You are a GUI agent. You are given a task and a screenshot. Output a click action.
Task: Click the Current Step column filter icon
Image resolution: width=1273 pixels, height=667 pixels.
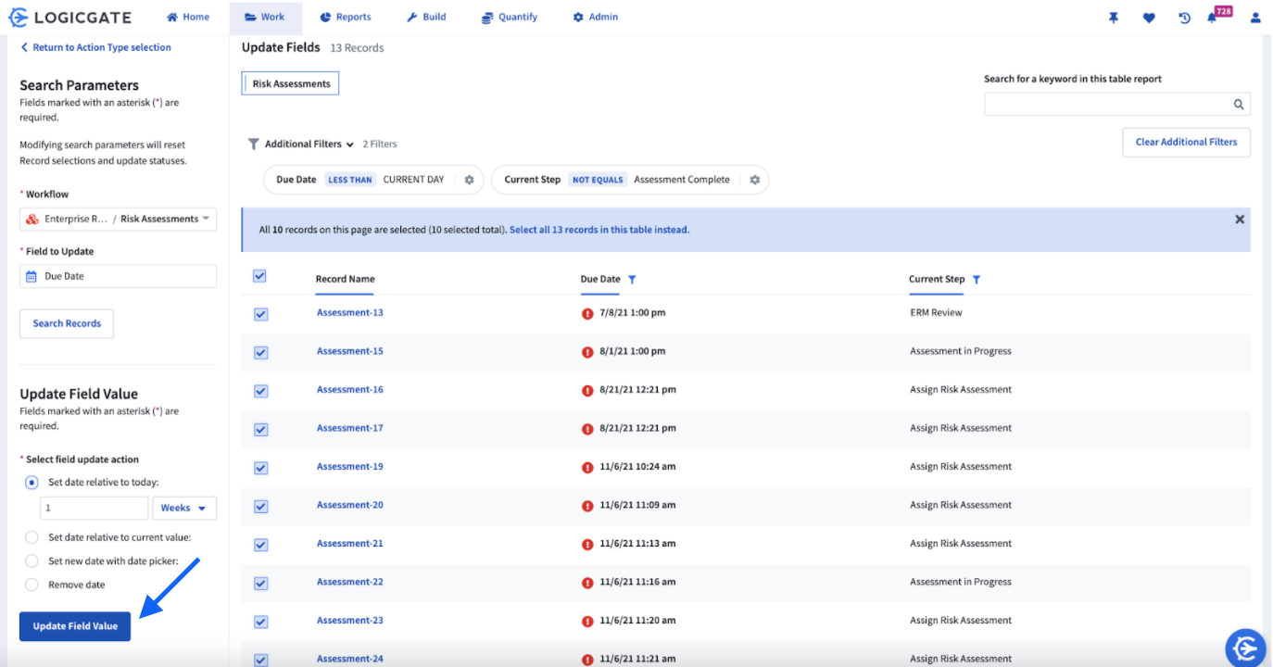[977, 279]
